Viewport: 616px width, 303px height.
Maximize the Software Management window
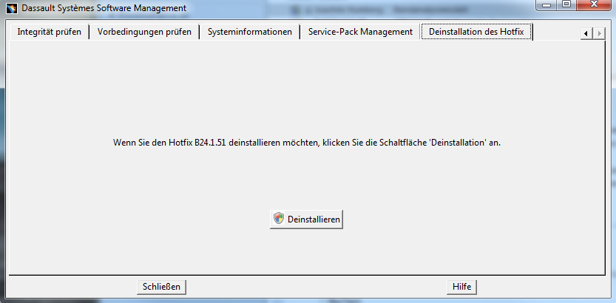[x=566, y=4]
